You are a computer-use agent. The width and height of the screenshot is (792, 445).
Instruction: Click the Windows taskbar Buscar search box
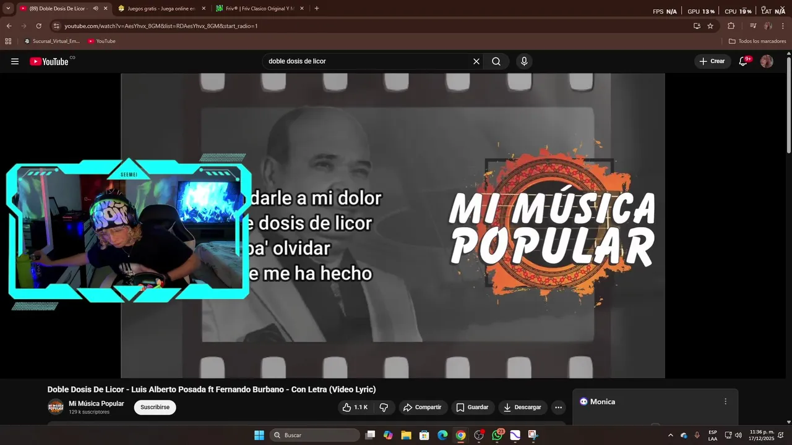[x=314, y=435]
